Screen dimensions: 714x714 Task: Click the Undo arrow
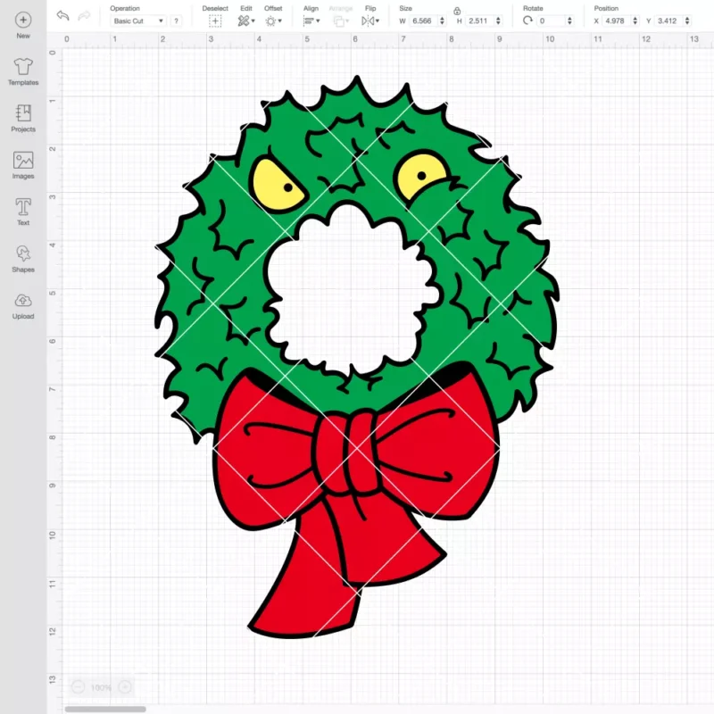click(x=62, y=16)
